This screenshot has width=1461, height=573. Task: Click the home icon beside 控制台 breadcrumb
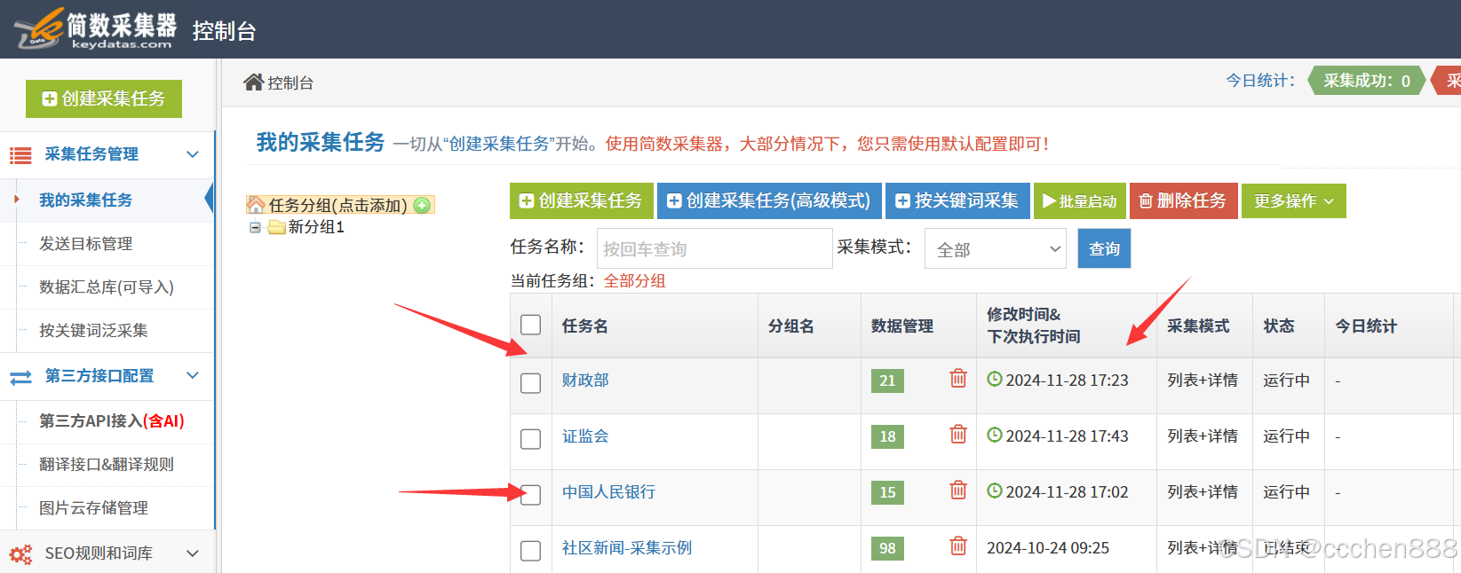(254, 82)
